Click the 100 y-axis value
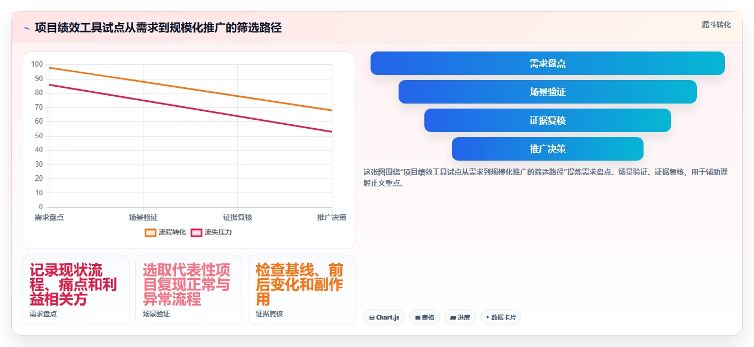Screen dimensions: 754x347 tap(37, 64)
